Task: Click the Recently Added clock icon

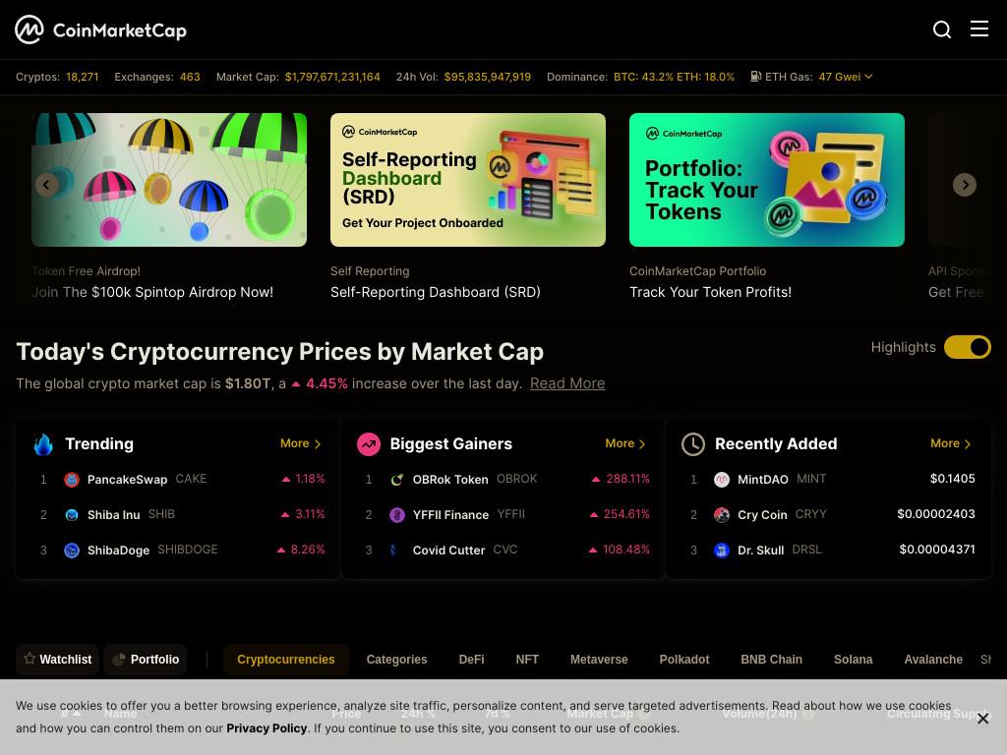Action: [693, 443]
